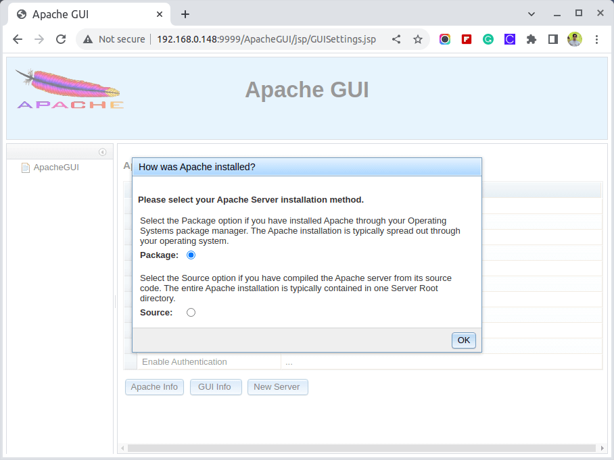This screenshot has width=614, height=460.
Task: Click the share icon in the address bar
Action: (396, 39)
